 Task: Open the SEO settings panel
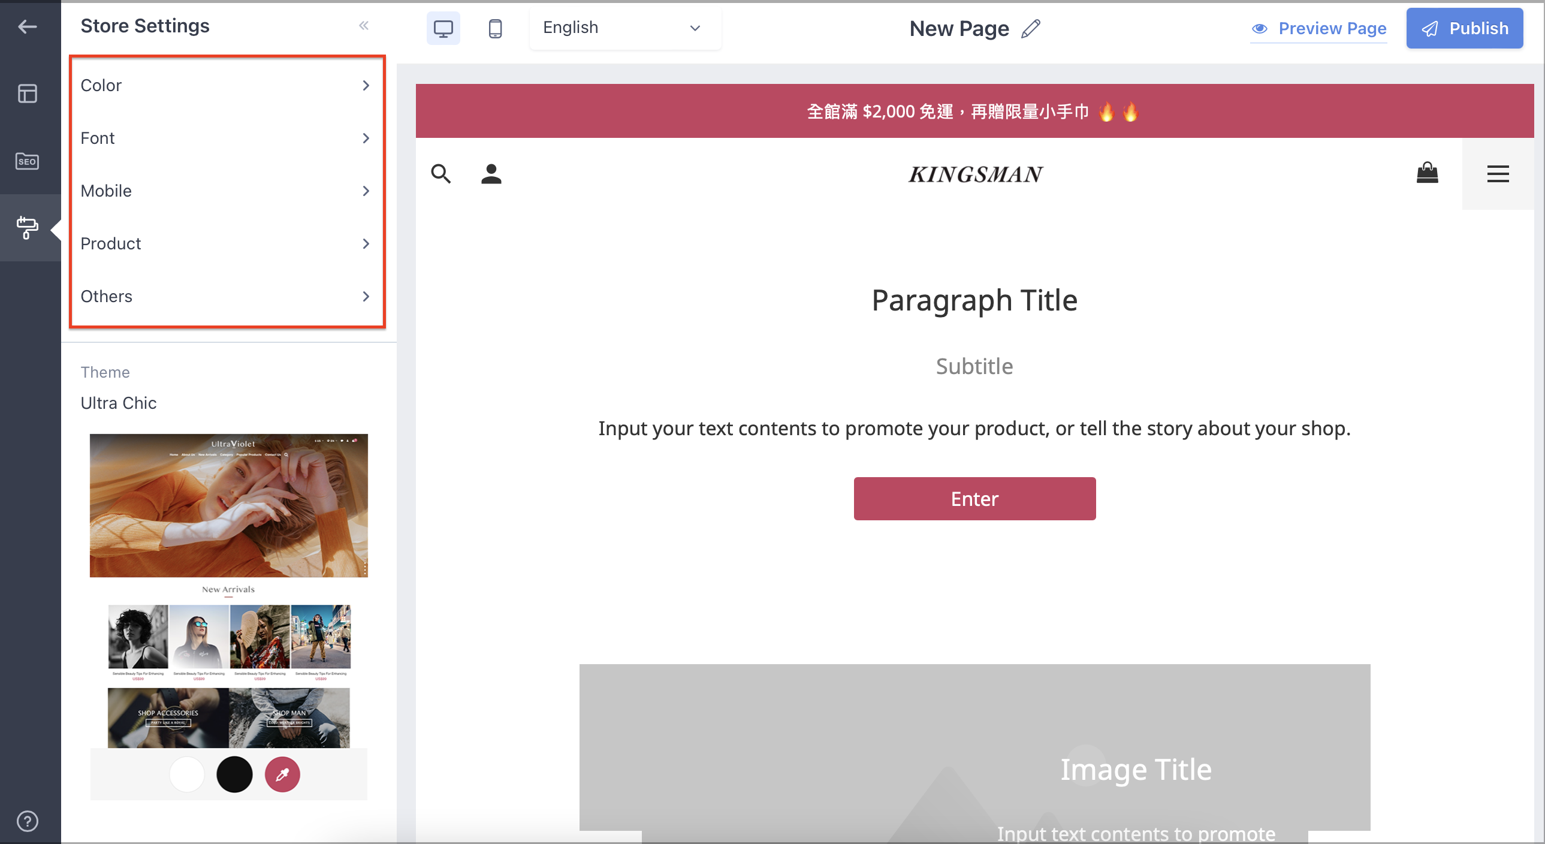coord(27,161)
